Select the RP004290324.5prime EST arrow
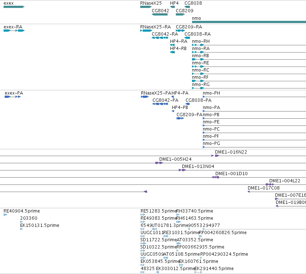This screenshot has height=274, width=306. point(201,258)
